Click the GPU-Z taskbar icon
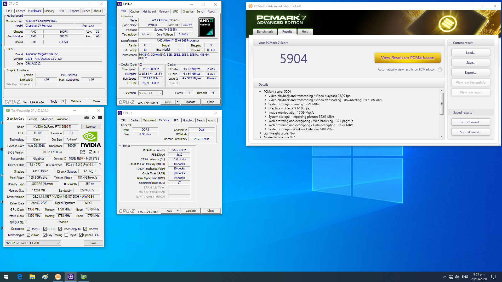 pos(84,277)
